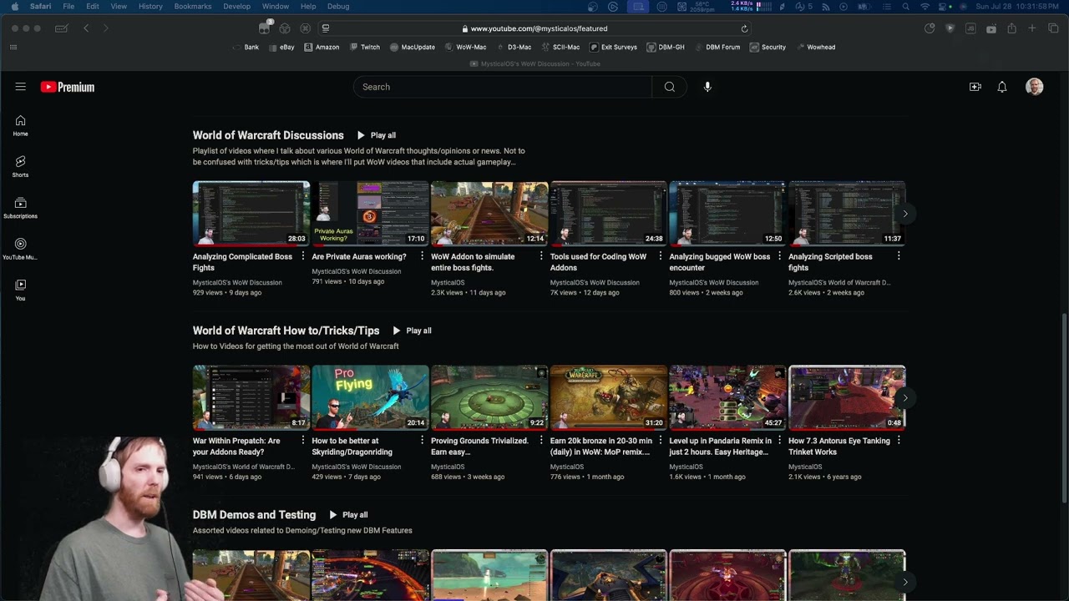The height and width of the screenshot is (601, 1069).
Task: Open WoW Addon to simulate boss fights thumbnail
Action: coord(489,213)
